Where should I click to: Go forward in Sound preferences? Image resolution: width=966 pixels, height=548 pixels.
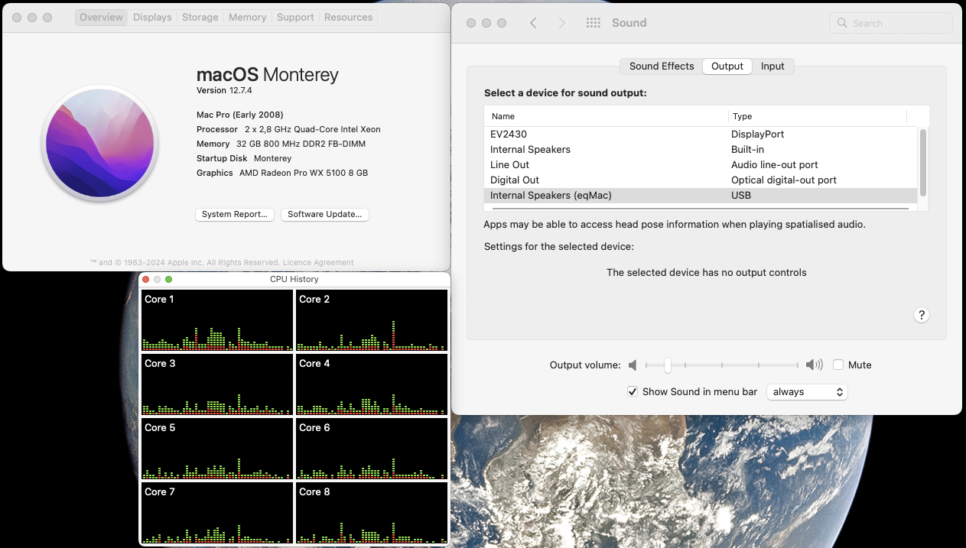(562, 23)
